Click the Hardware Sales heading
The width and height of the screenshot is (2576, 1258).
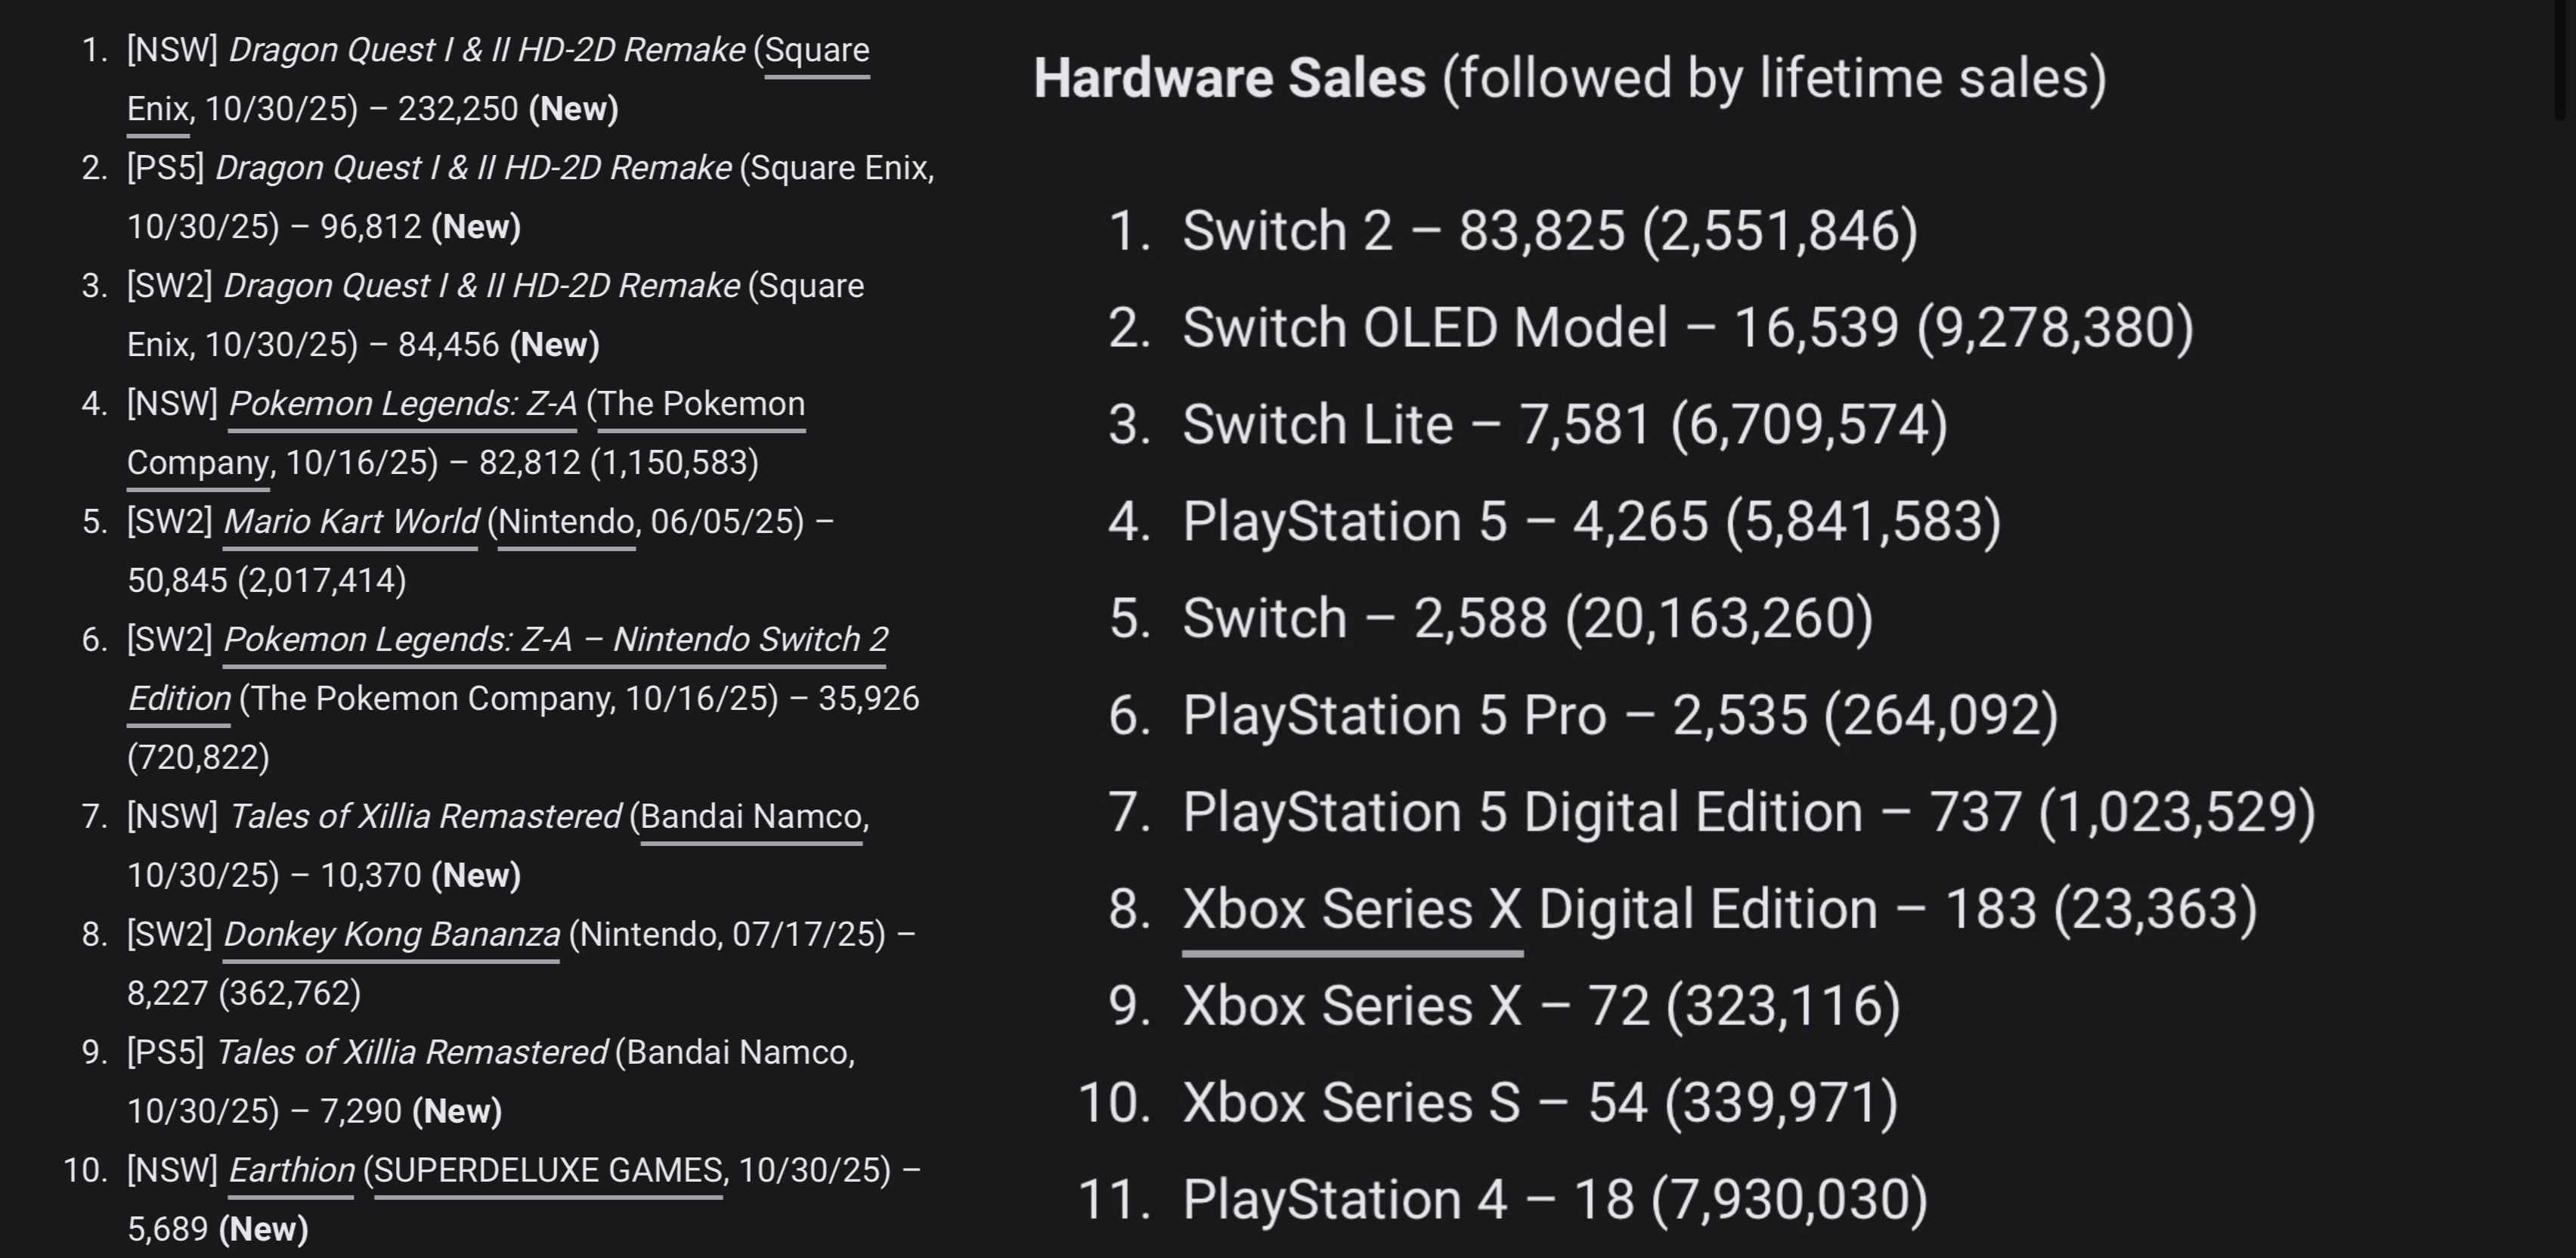(1229, 78)
